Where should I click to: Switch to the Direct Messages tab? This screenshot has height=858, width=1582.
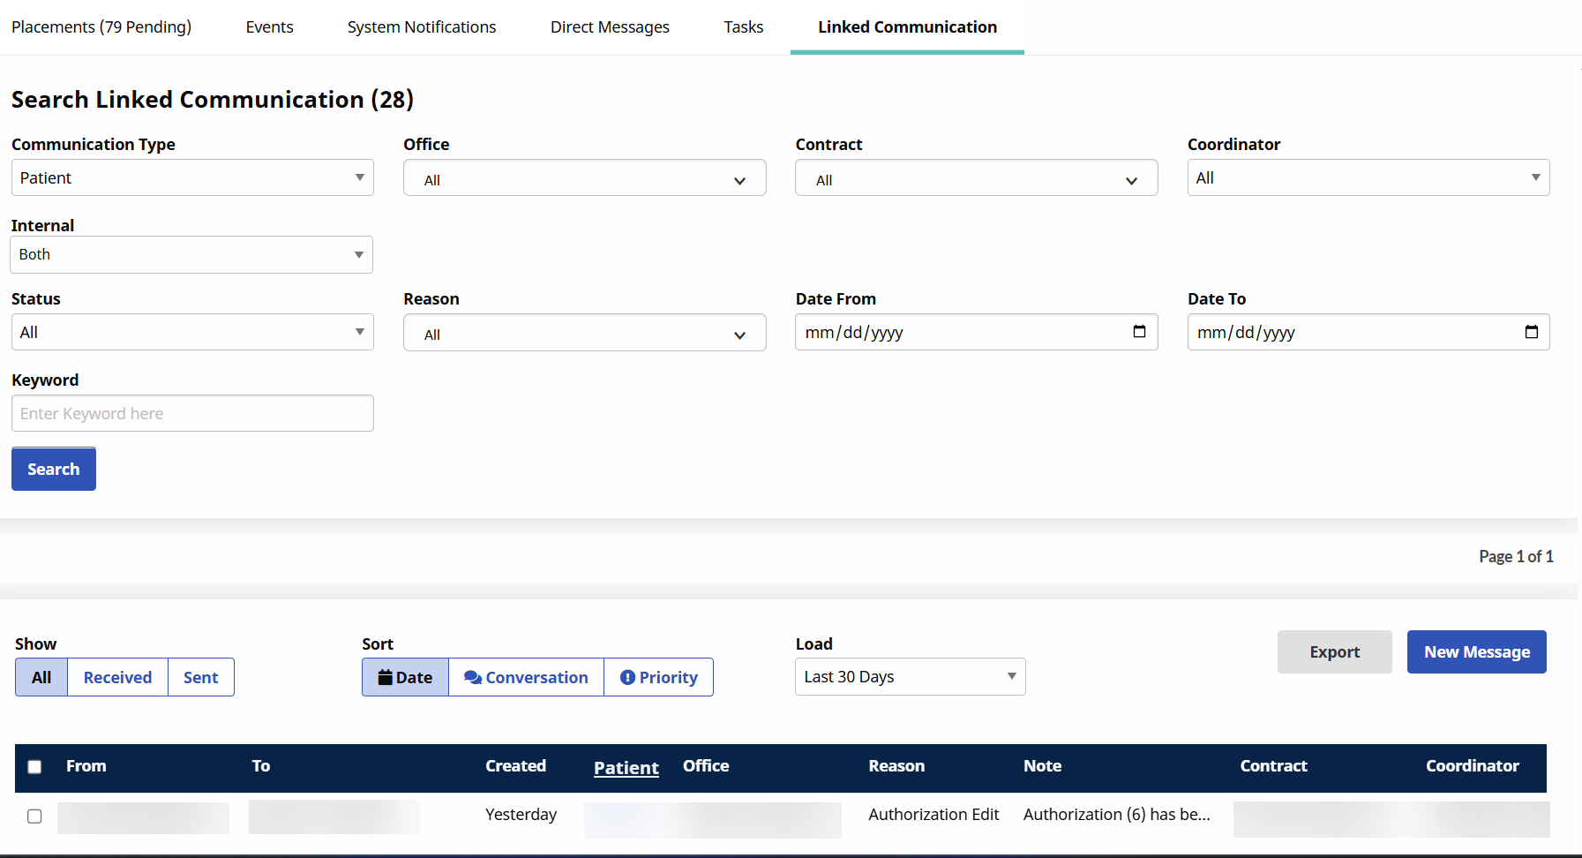(x=610, y=27)
